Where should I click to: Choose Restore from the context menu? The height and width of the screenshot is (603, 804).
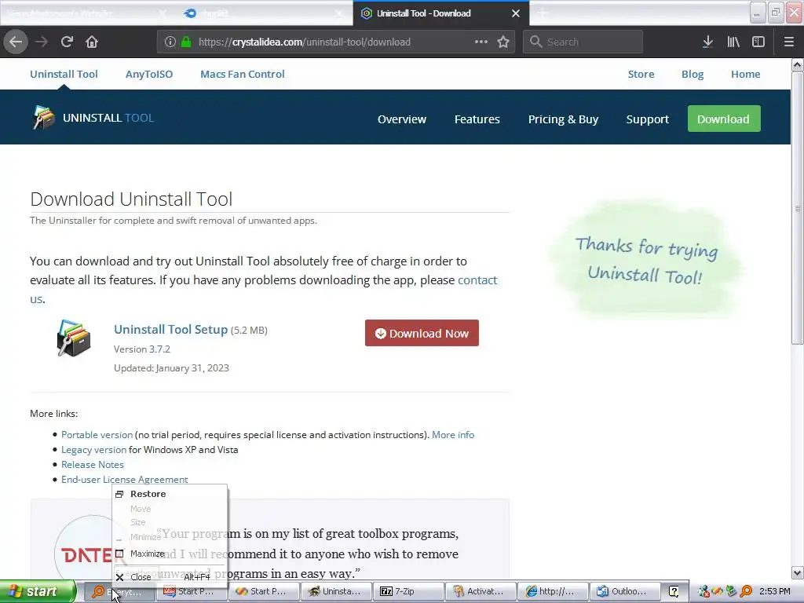tap(170, 494)
